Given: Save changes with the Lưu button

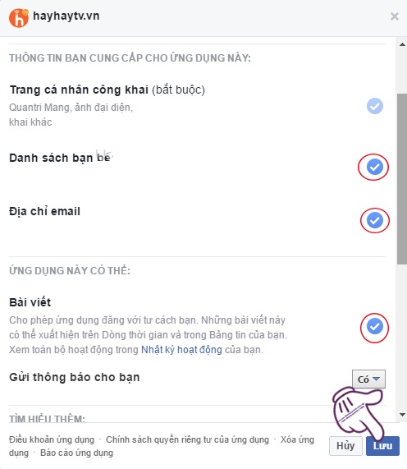Looking at the screenshot, I should point(382,446).
